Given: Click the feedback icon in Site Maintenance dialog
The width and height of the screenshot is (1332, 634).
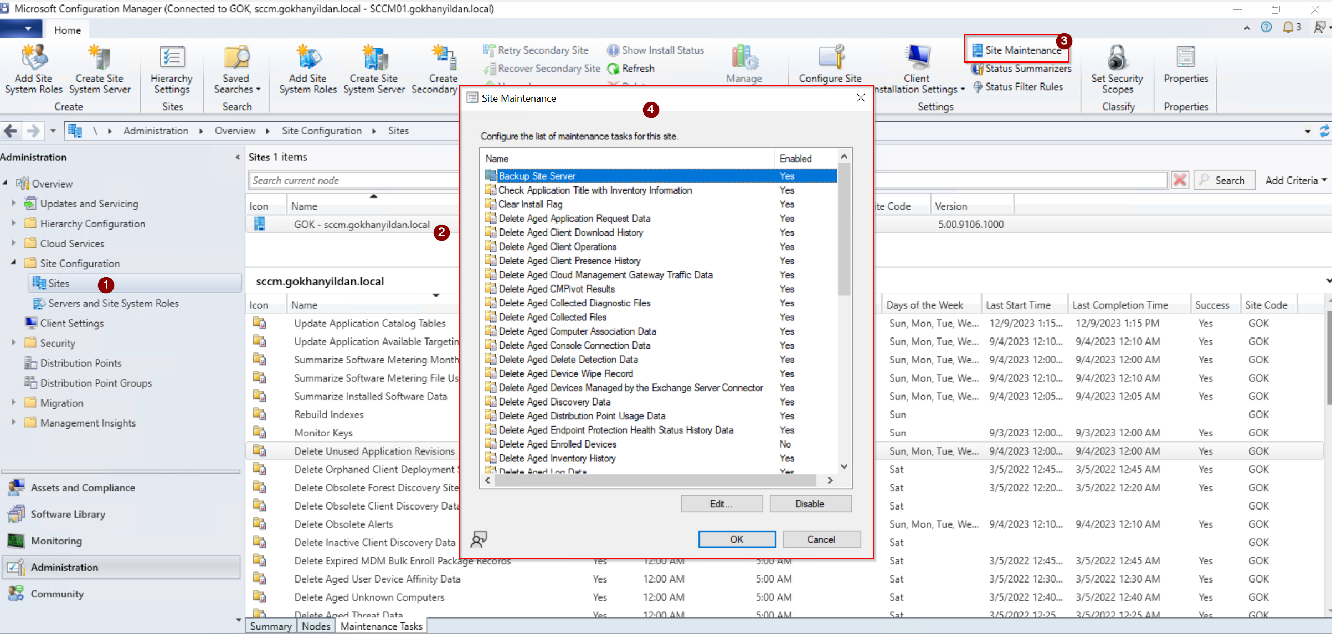Looking at the screenshot, I should tap(479, 539).
